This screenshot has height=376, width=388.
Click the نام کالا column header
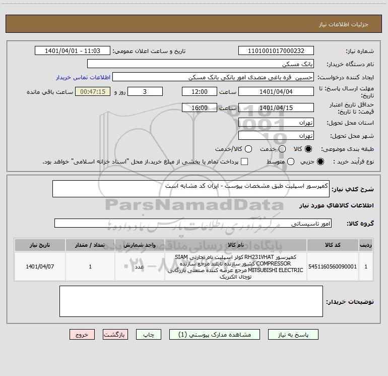(236, 245)
